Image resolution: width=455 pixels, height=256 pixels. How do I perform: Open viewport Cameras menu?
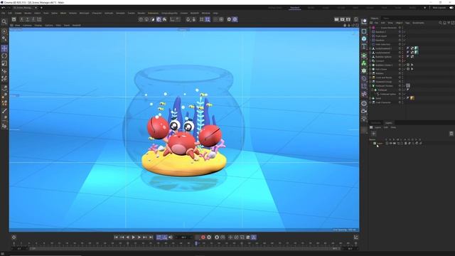[x=27, y=26]
